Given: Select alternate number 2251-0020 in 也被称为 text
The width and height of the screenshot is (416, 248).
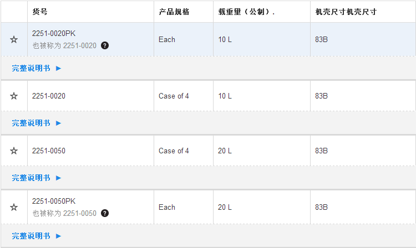Looking at the screenshot, I should click(79, 45).
